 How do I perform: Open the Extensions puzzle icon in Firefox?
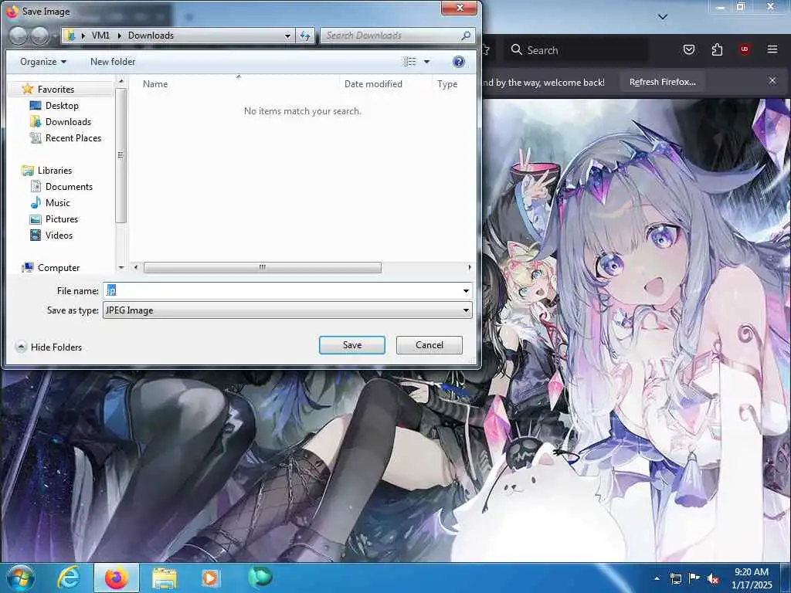717,49
